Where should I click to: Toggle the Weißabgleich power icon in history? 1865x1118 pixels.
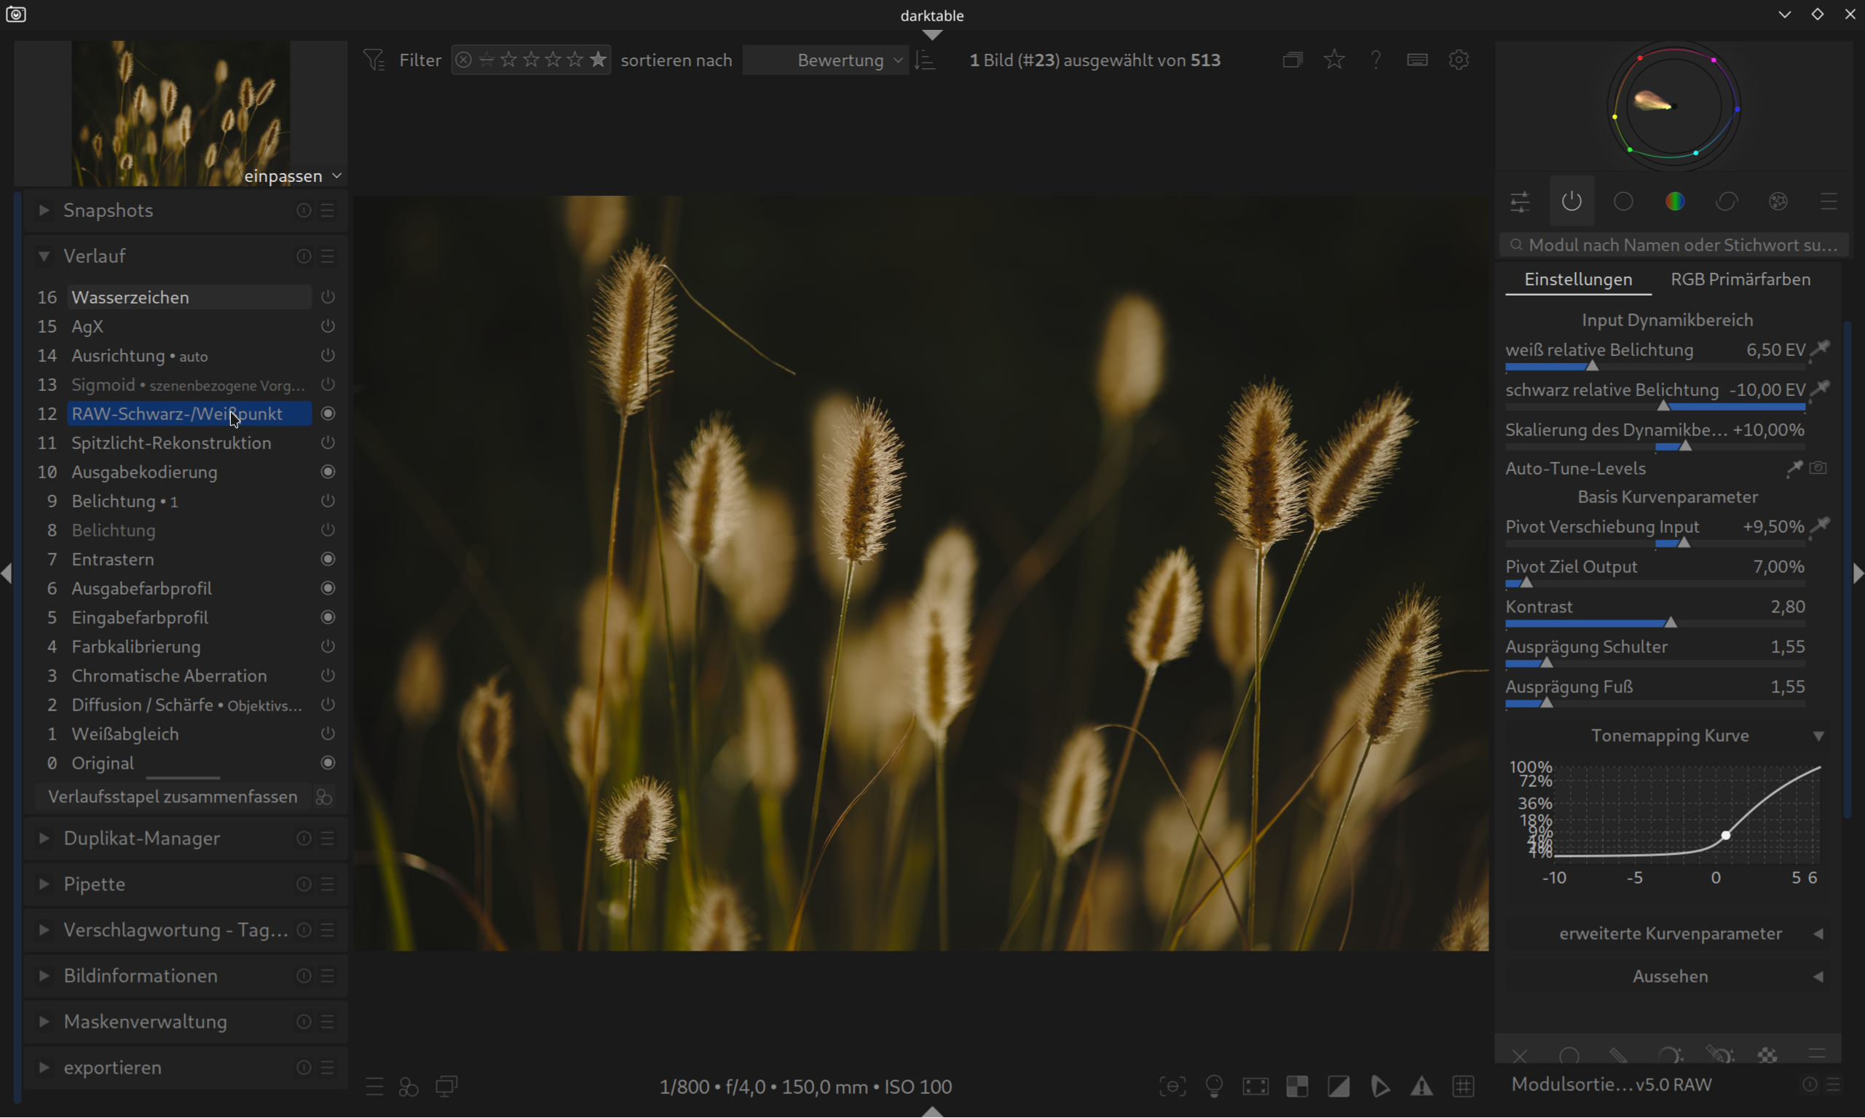pyautogui.click(x=328, y=734)
